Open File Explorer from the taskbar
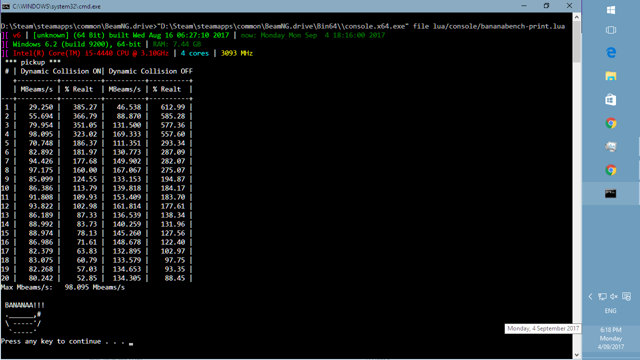640x360 pixels. pos(610,76)
